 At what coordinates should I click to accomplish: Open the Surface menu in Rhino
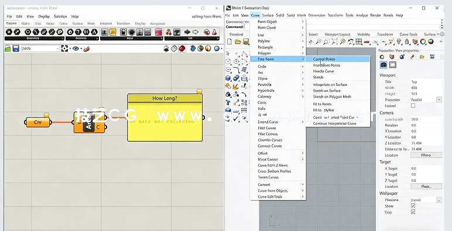pos(268,15)
